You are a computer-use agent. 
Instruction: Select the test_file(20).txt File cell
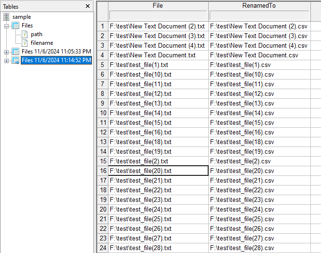pyautogui.click(x=158, y=171)
